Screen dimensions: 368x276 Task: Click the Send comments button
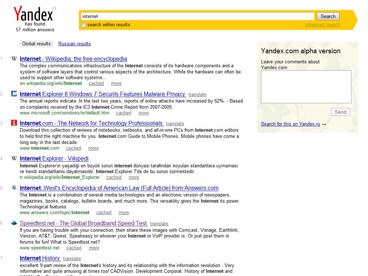coord(341,112)
